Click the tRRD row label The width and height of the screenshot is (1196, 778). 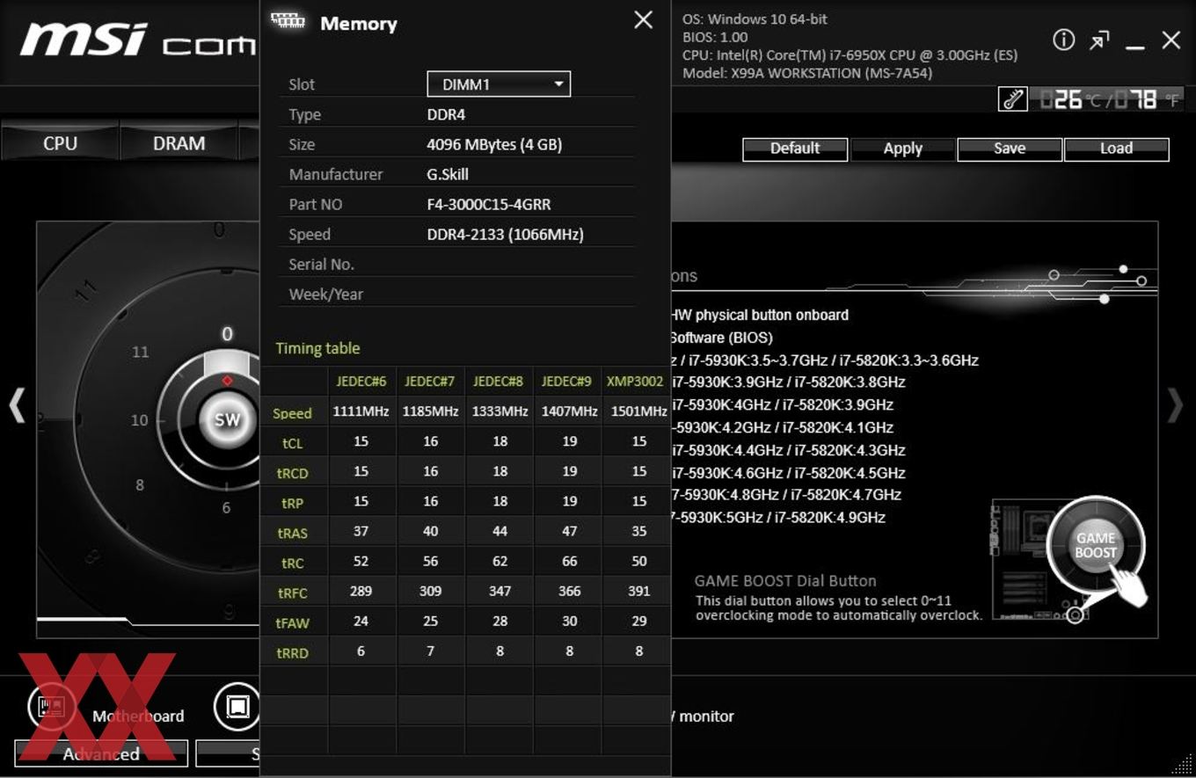(x=294, y=652)
